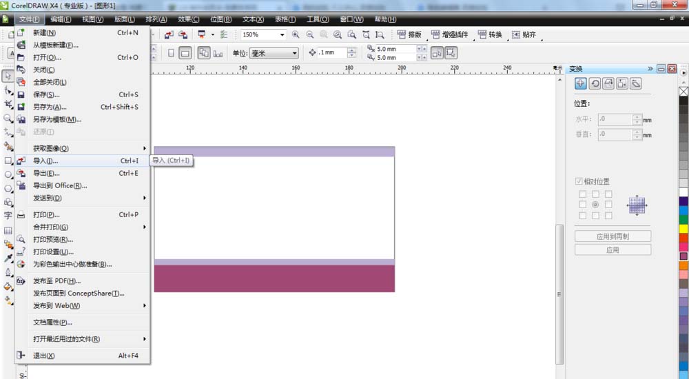The image size is (689, 379).
Task: Check the top-right anchor point box
Action: [x=608, y=194]
